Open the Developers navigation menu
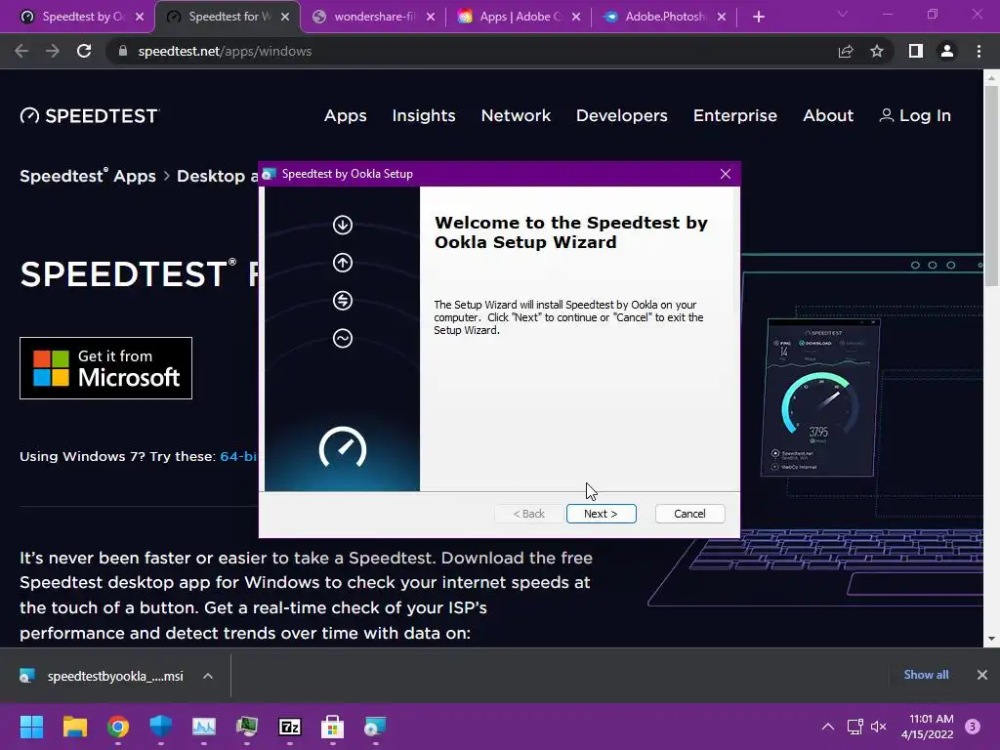The width and height of the screenshot is (1000, 750). point(622,115)
